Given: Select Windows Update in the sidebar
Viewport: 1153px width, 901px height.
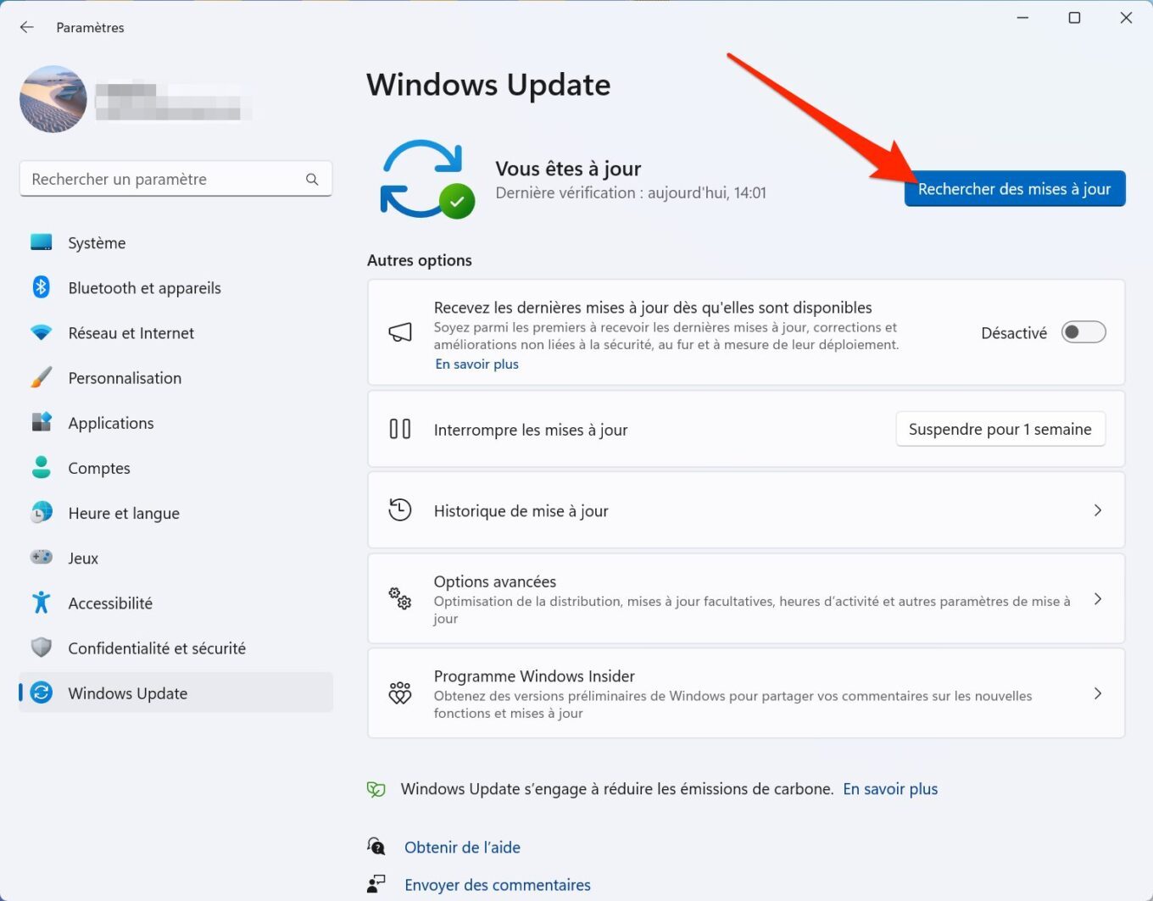Looking at the screenshot, I should point(175,692).
